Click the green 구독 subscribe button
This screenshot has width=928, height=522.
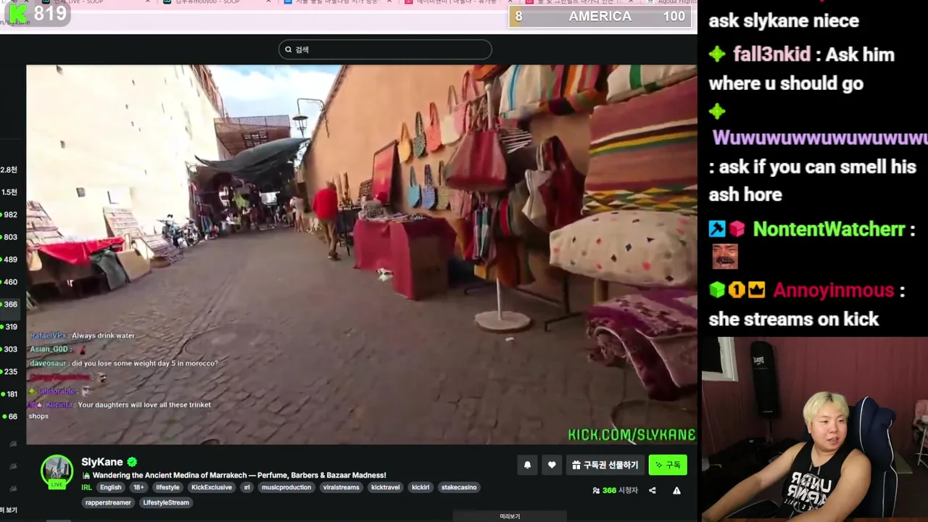tap(668, 465)
